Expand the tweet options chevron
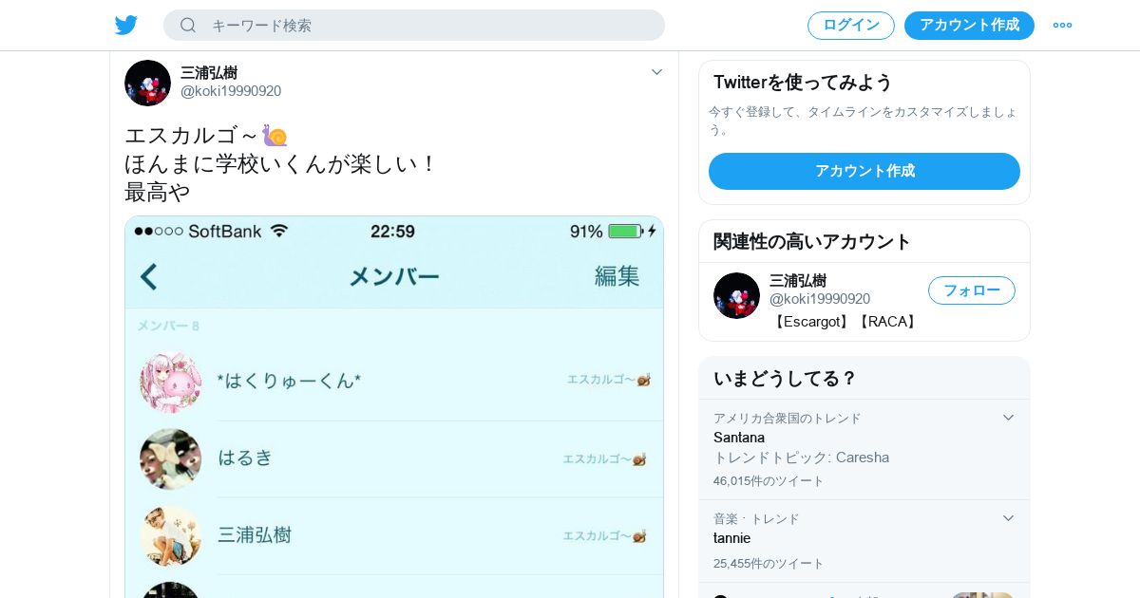This screenshot has height=598, width=1140. 656,72
